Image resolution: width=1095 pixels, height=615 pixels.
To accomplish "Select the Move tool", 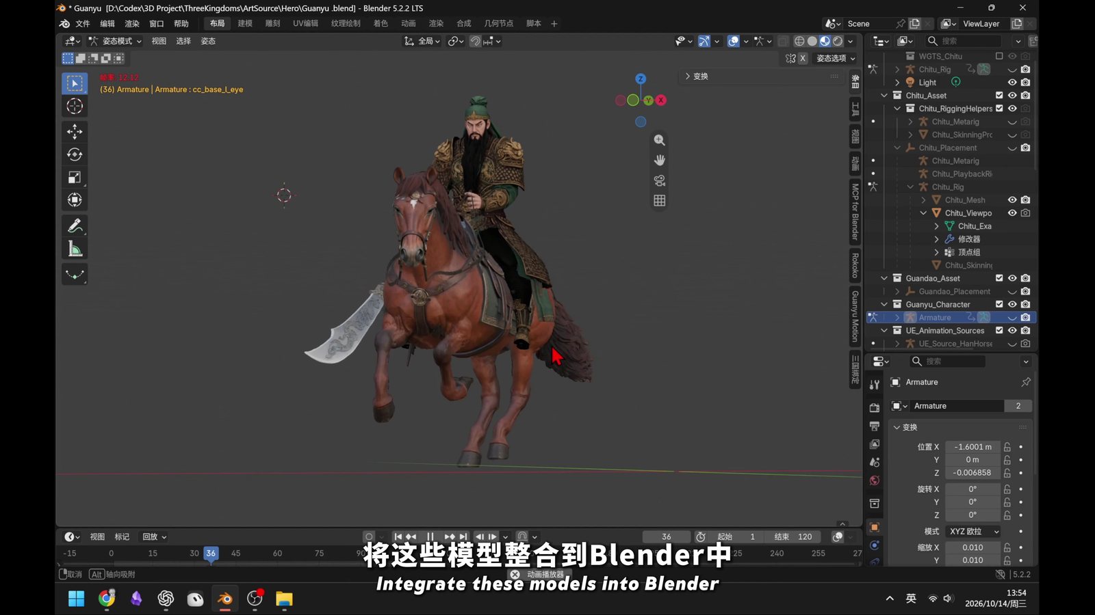I will click(x=75, y=131).
